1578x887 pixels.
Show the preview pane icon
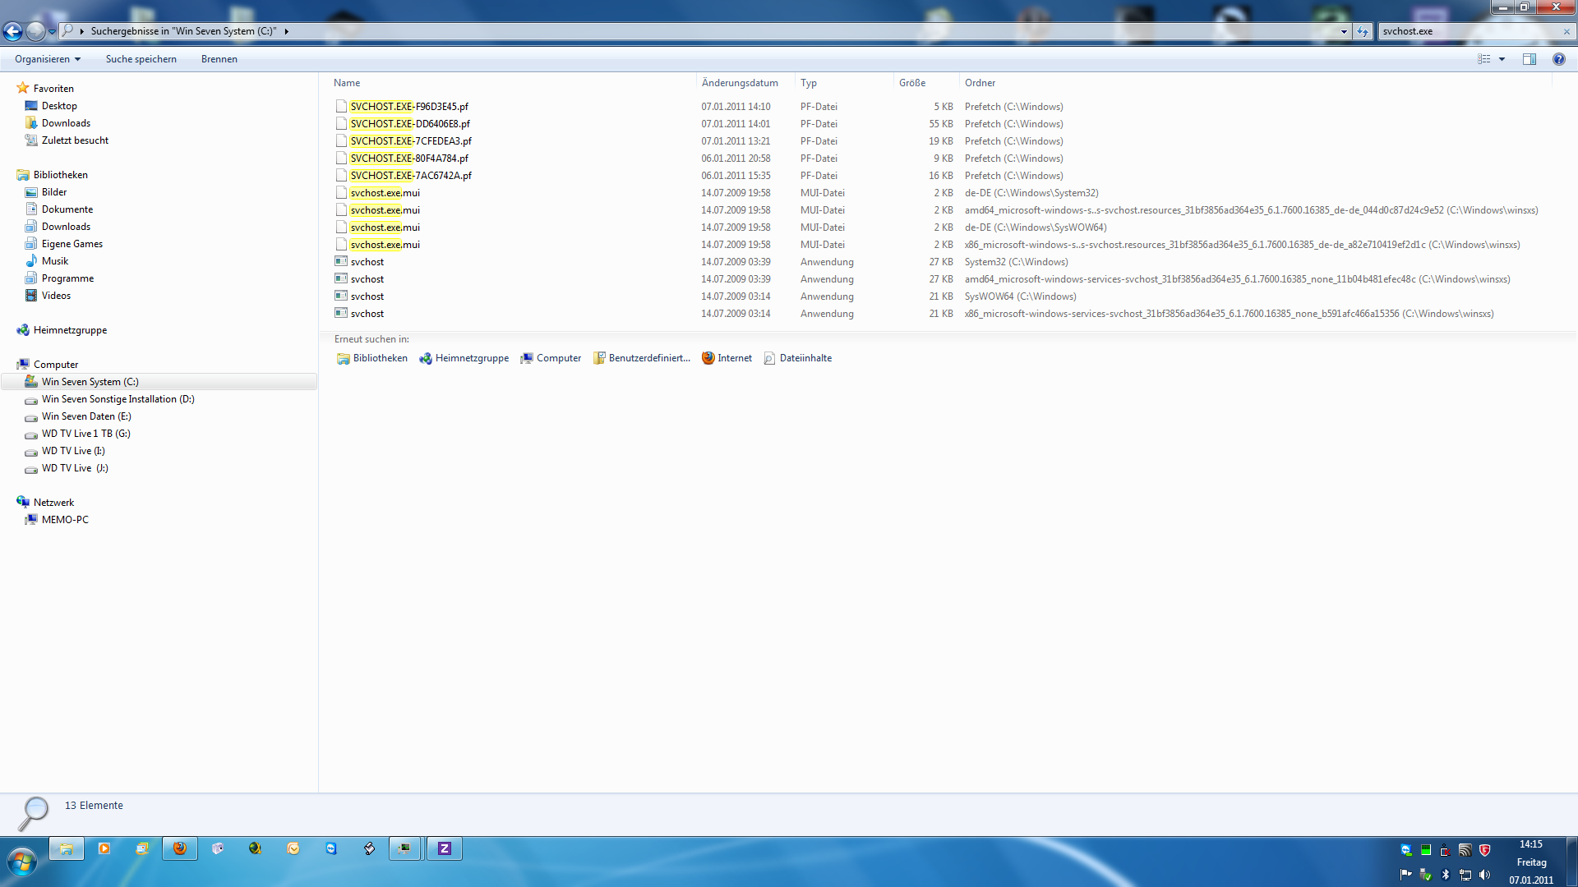(1530, 59)
